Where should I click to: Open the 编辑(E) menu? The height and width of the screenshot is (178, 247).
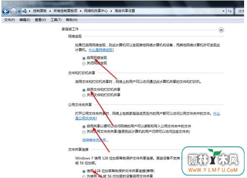(25, 20)
